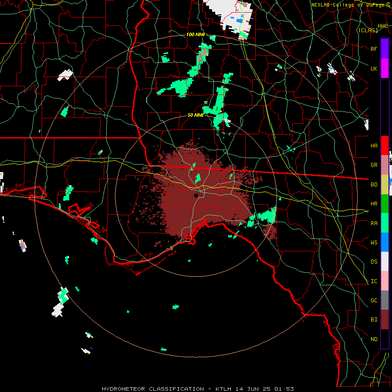Click the 100 NMI range ring label
The image size is (392, 392).
tap(196, 34)
